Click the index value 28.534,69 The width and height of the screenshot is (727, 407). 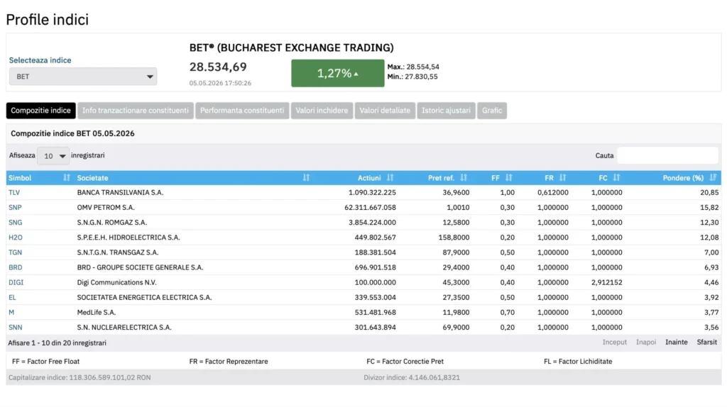tap(218, 67)
